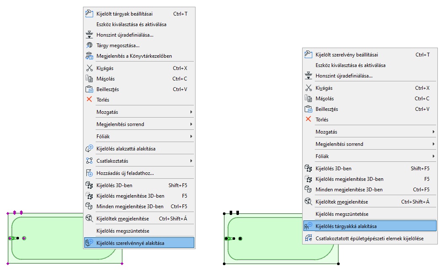Viewport: 445px width, 271px height.
Task: Expand Megjelenítési sorrend submenu arrow in left menu
Action: [191, 124]
